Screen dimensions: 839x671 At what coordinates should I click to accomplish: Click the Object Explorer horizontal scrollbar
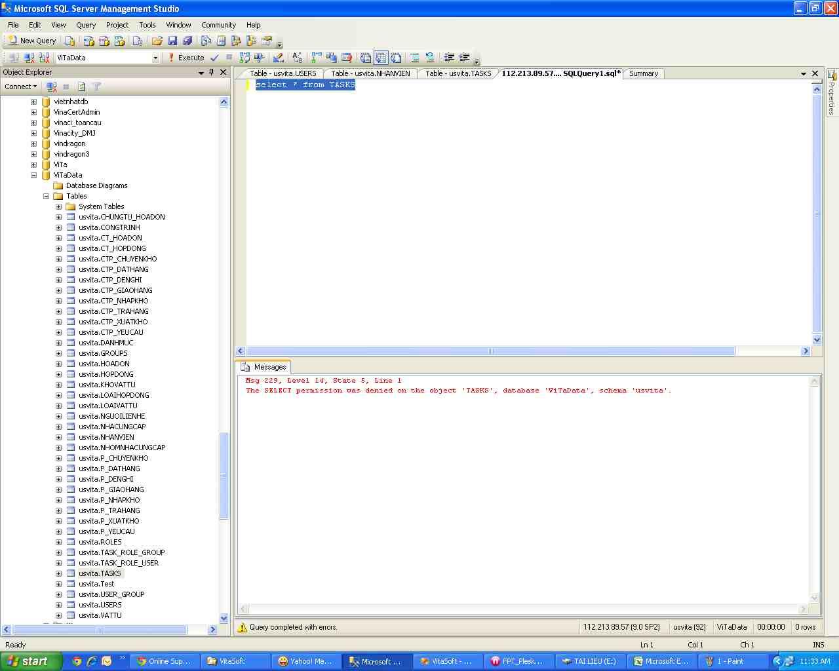(x=100, y=629)
